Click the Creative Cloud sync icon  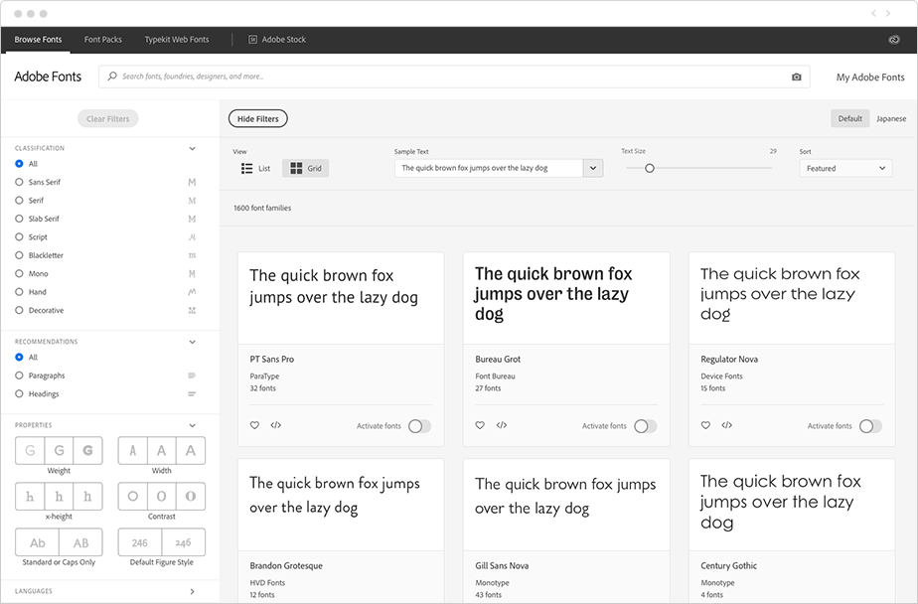(894, 40)
